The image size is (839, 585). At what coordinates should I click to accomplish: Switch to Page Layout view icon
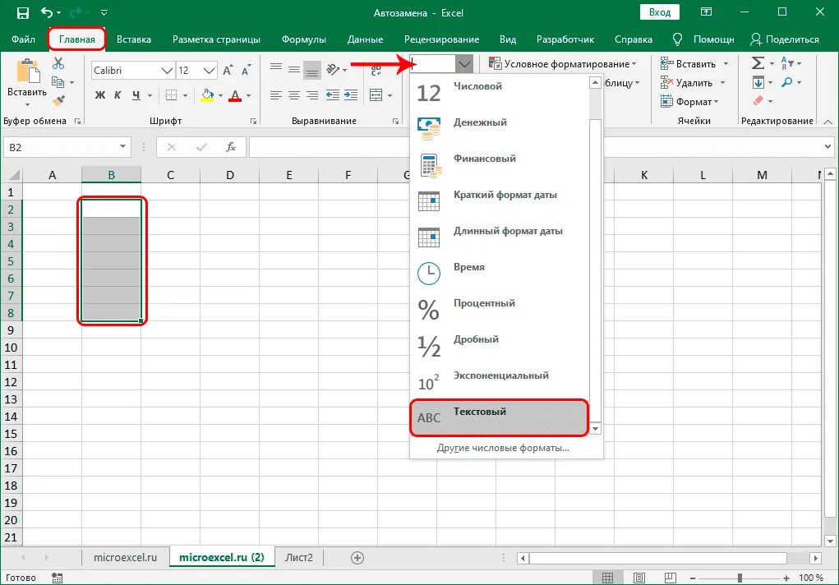(638, 578)
